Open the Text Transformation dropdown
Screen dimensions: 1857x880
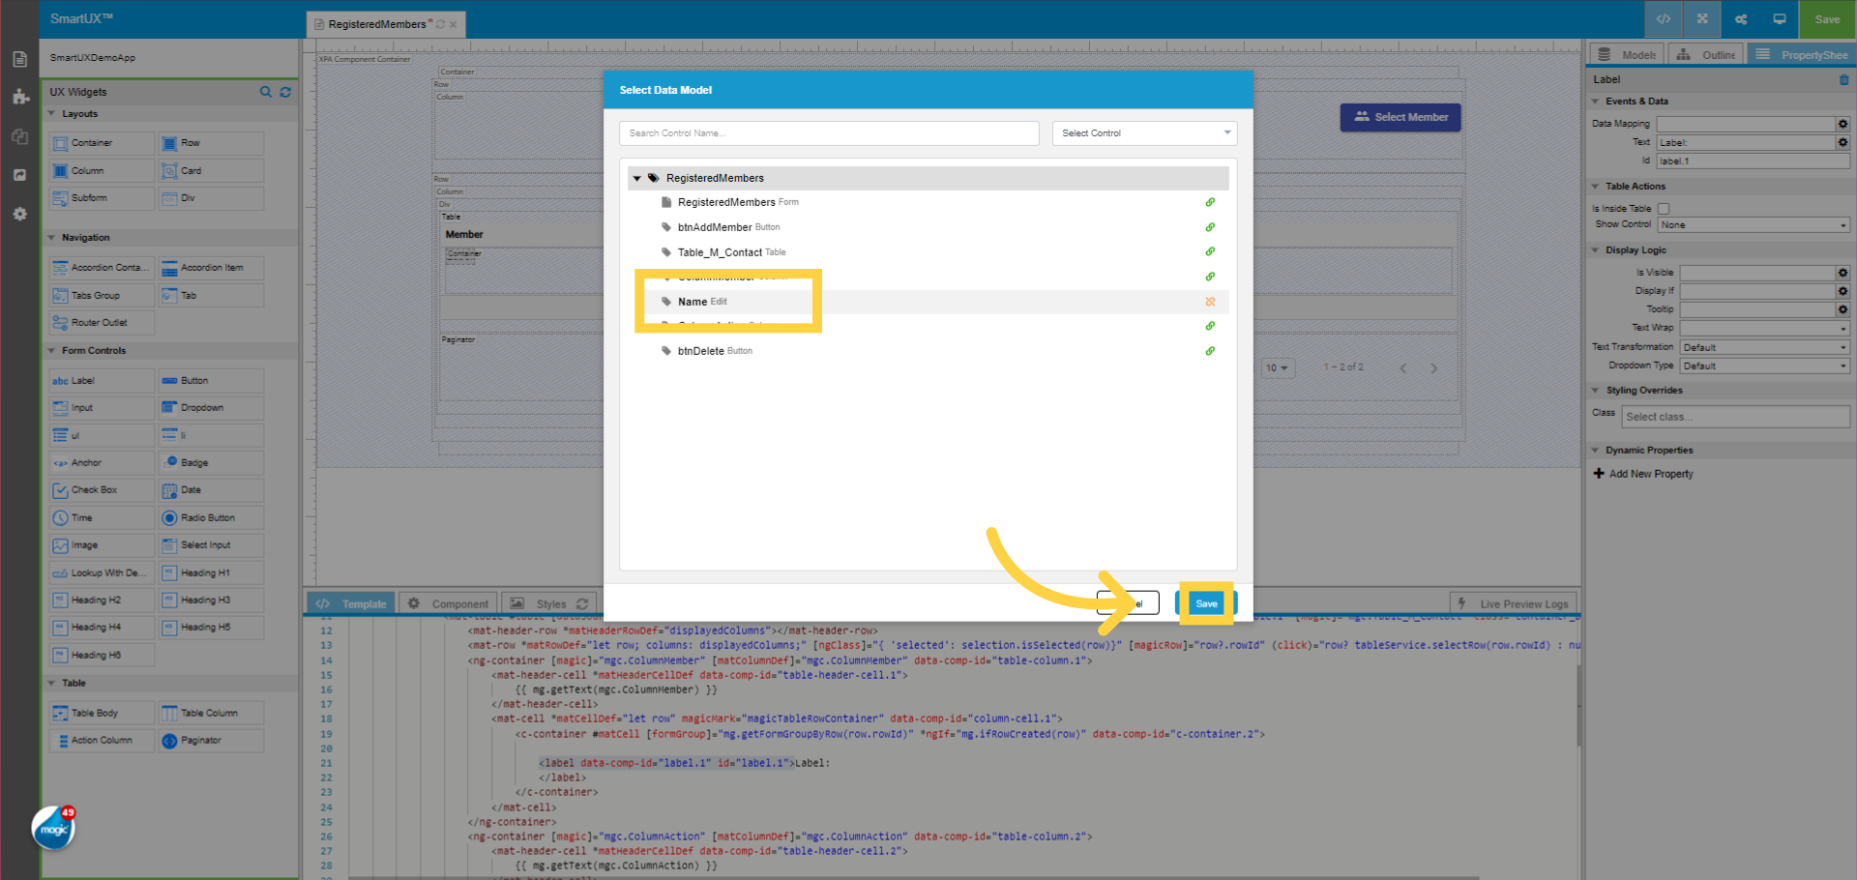(1765, 347)
